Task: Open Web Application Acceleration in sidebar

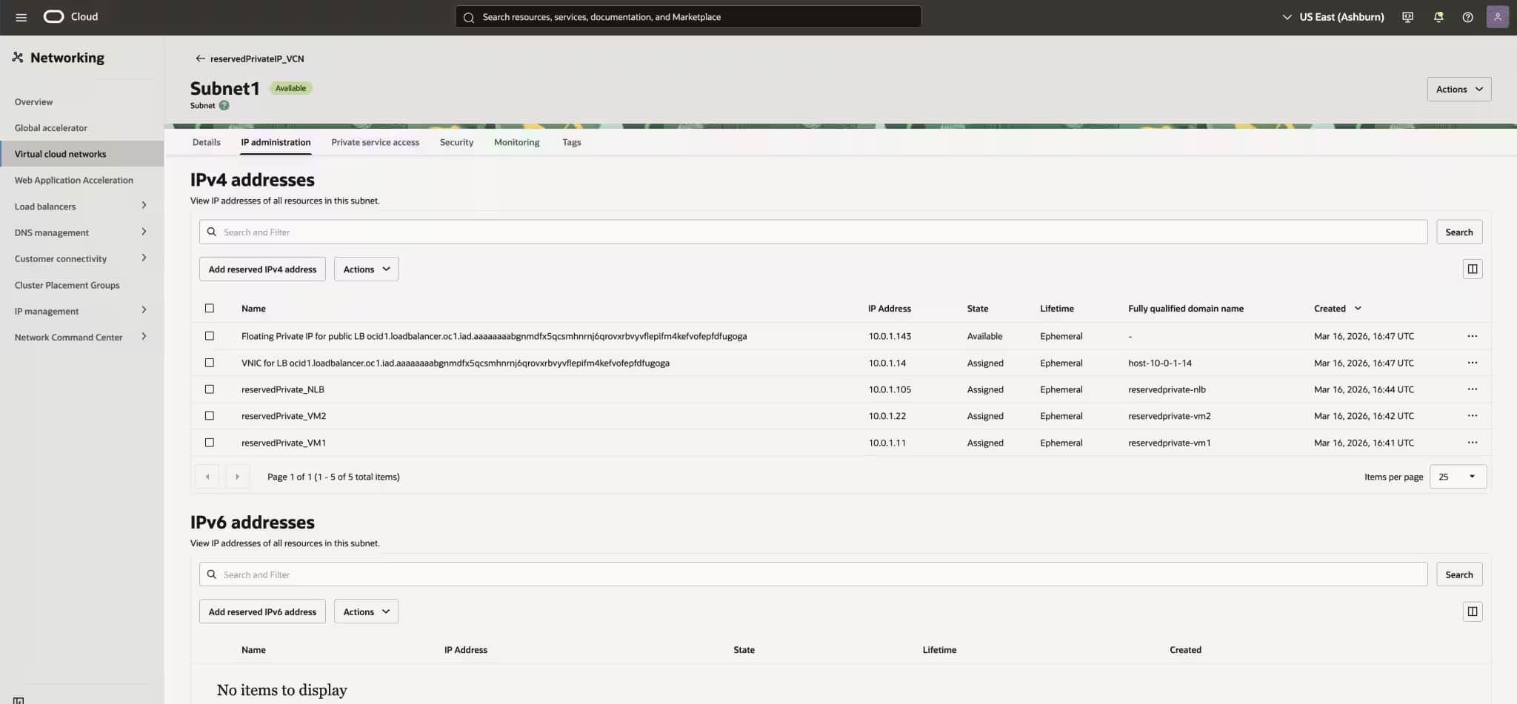Action: 73,180
